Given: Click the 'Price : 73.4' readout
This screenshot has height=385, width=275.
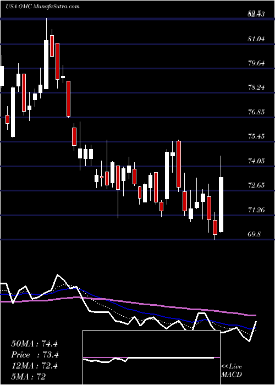Looking at the screenshot, I should (35, 355).
